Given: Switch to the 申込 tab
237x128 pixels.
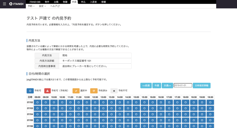Looking at the screenshot, I should tap(83, 2).
